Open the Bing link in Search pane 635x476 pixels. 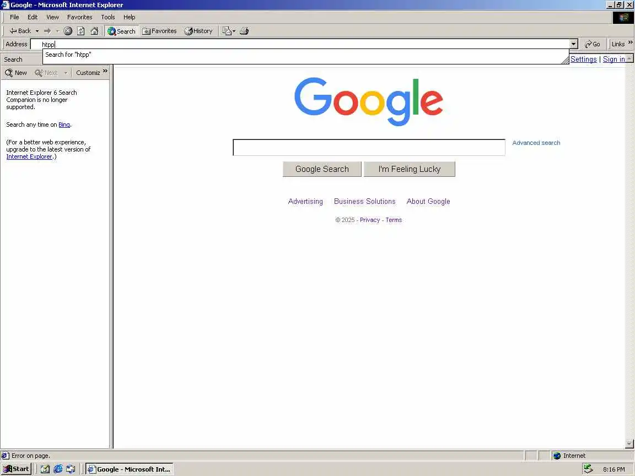[64, 125]
